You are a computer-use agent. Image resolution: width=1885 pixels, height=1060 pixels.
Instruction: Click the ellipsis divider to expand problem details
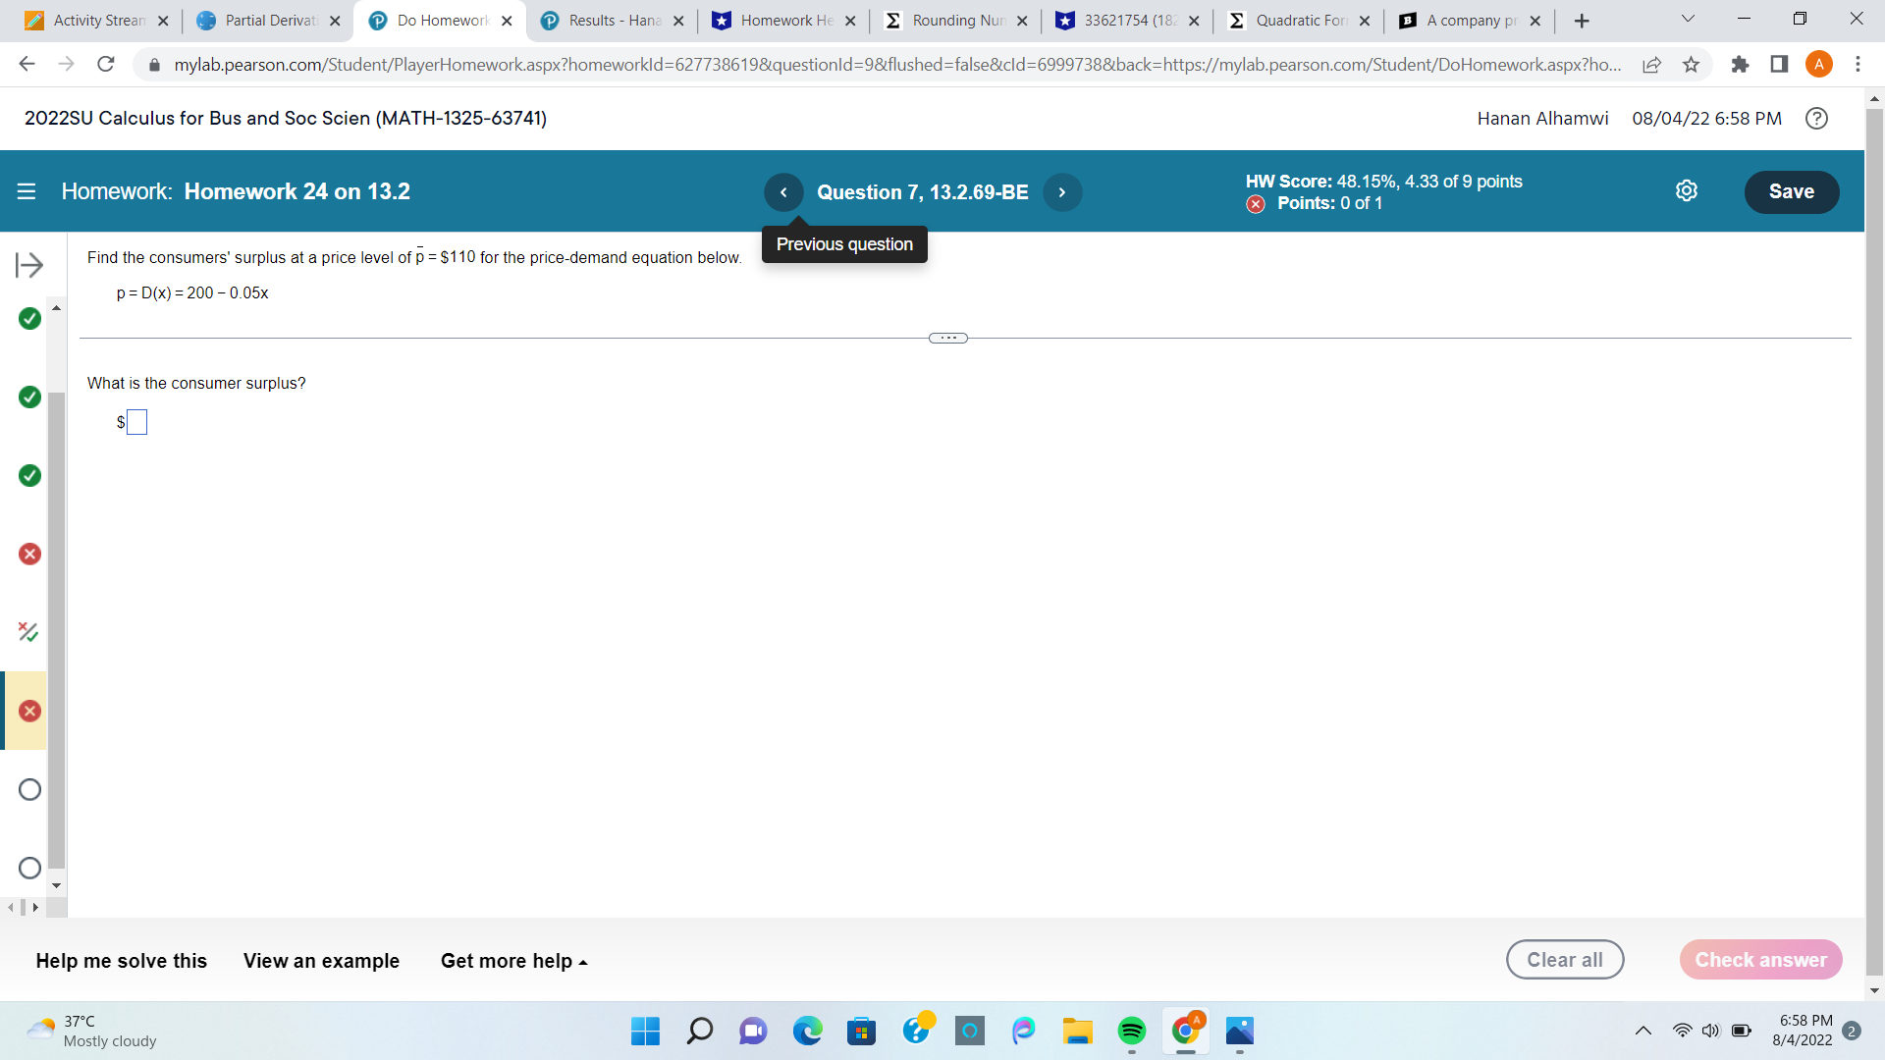point(947,337)
